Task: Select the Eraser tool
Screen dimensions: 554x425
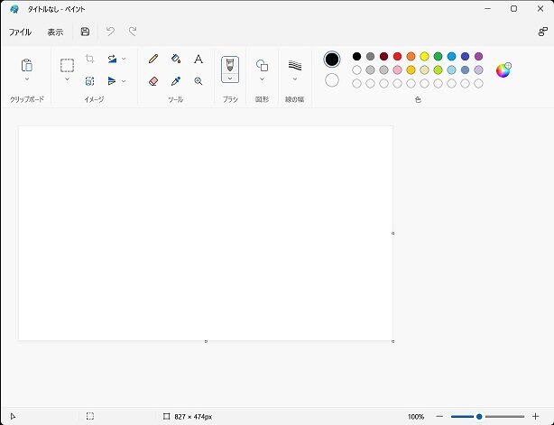Action: tap(153, 81)
